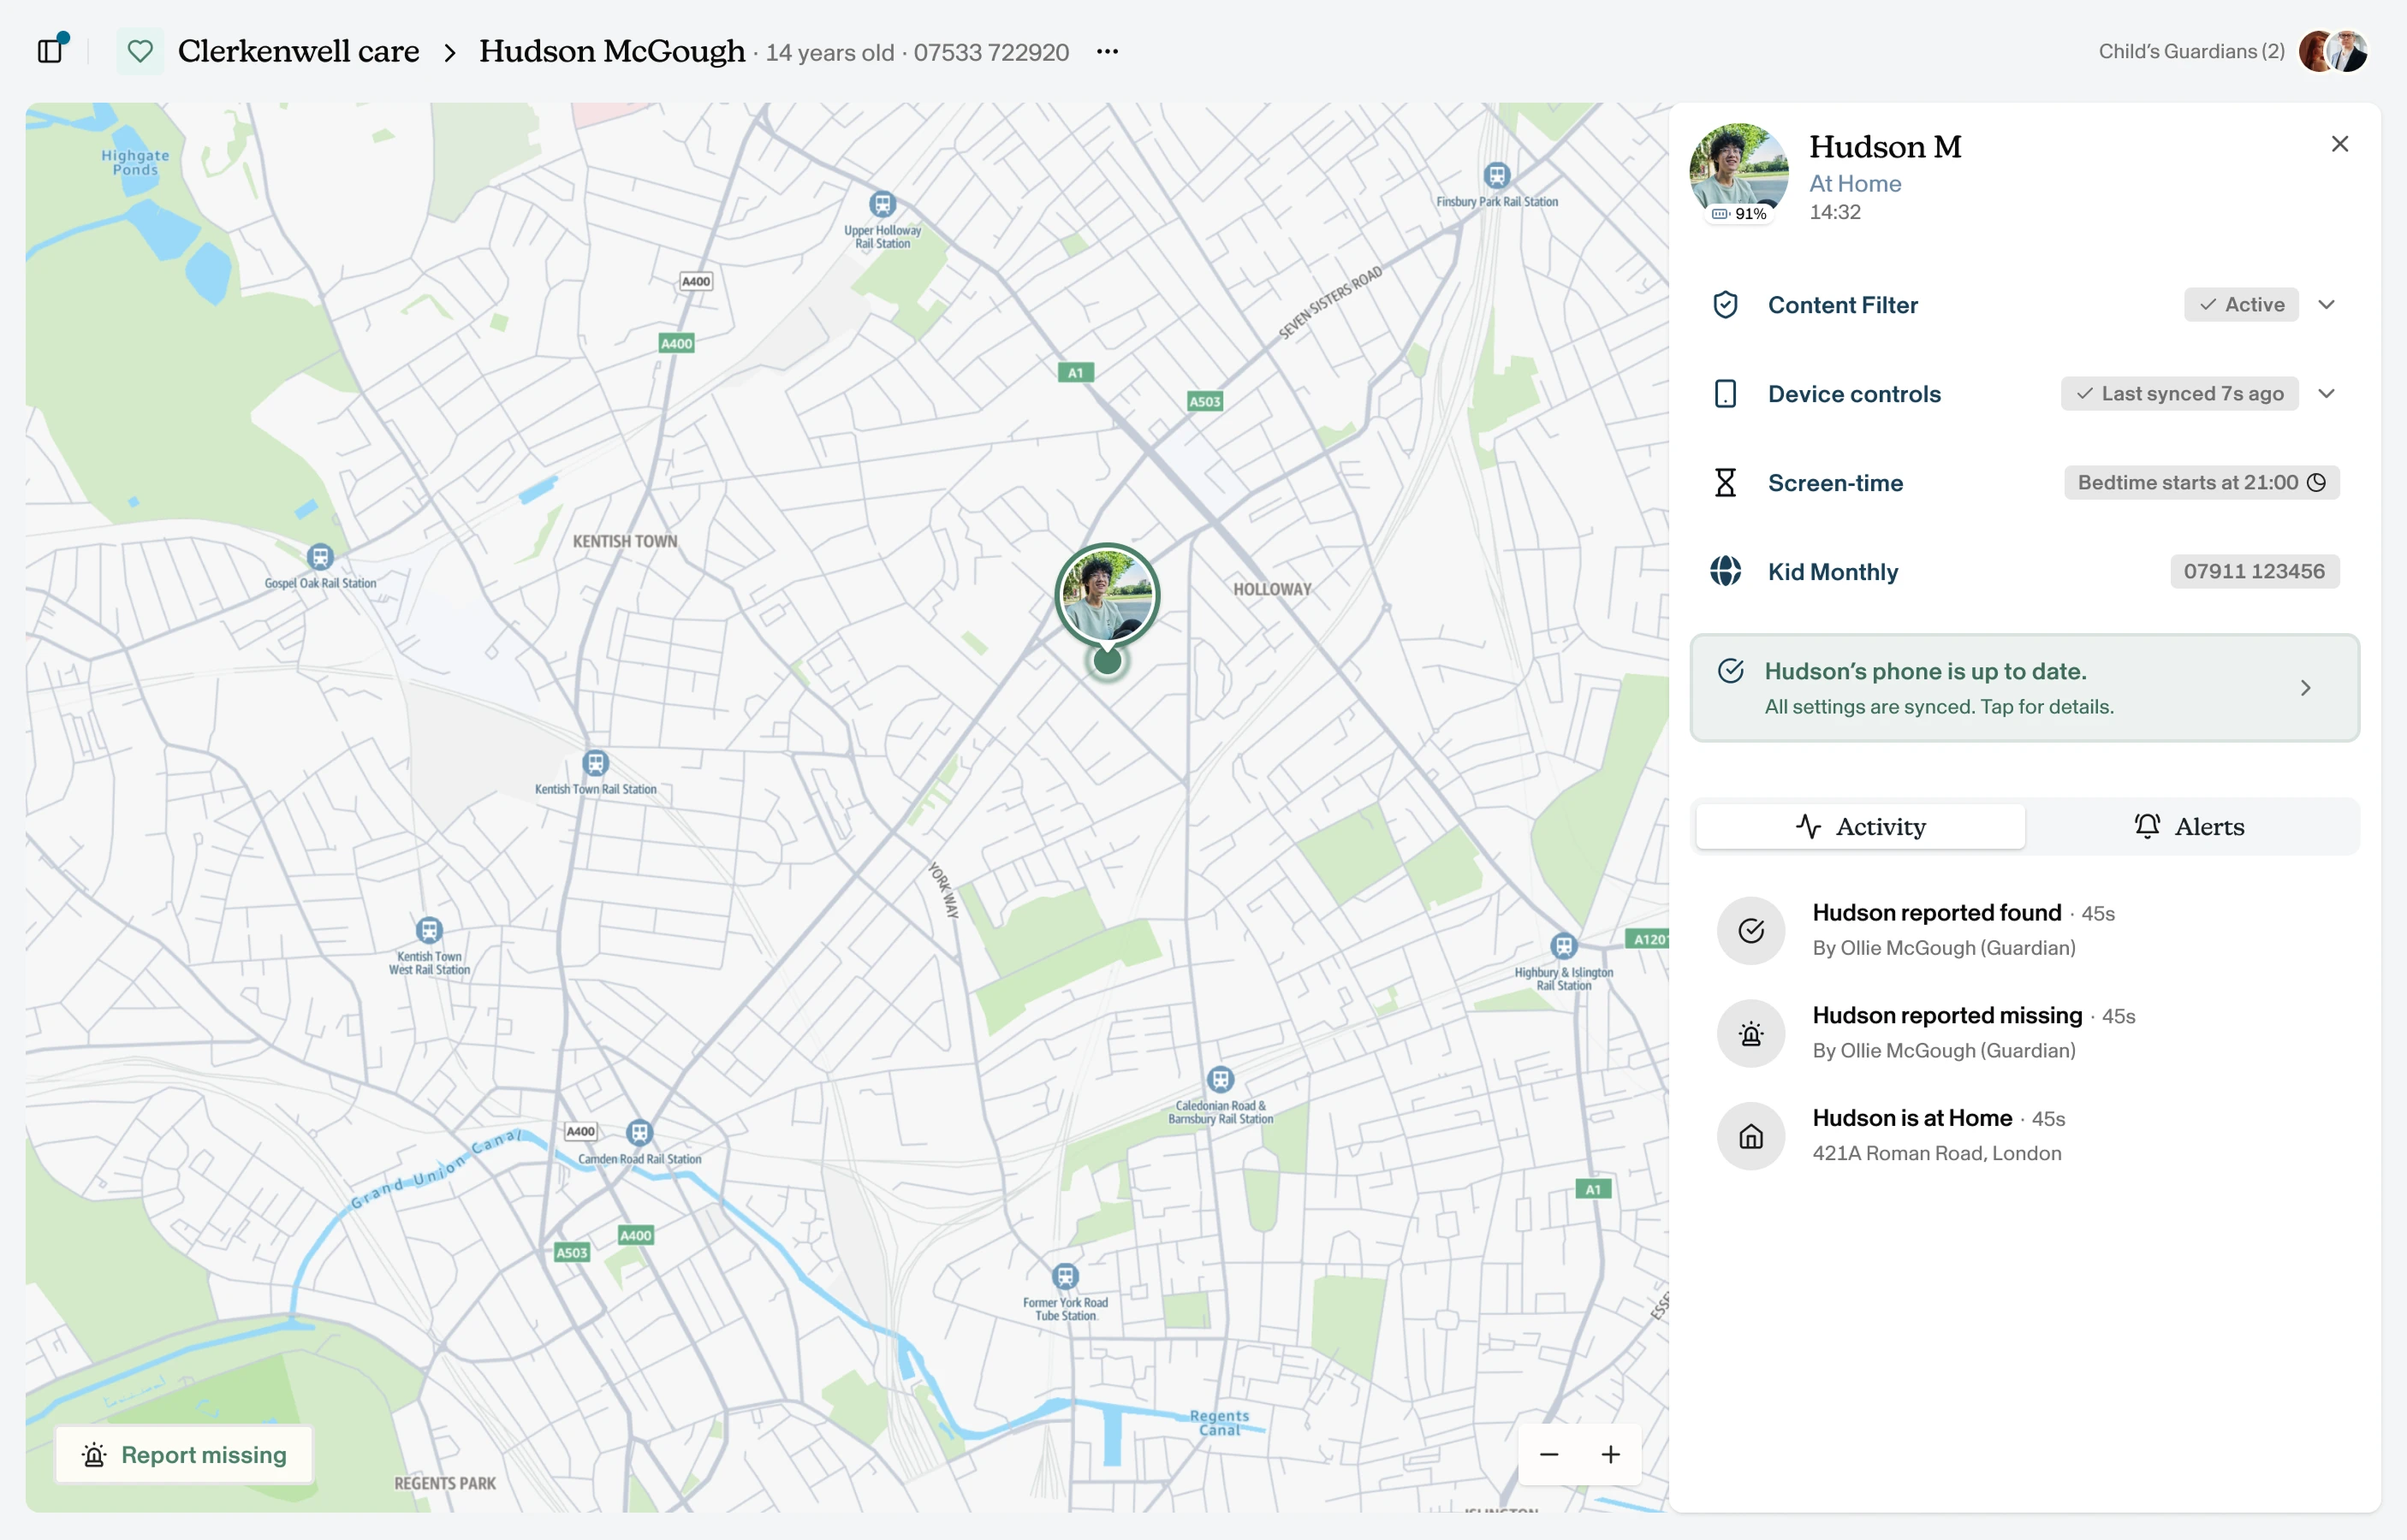Click the Report missing button
Viewport: 2407px width, 1540px height.
pyautogui.click(x=184, y=1455)
